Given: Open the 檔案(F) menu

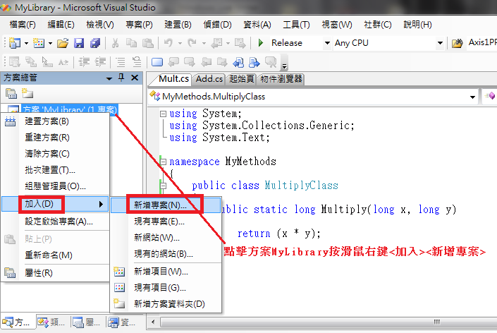Looking at the screenshot, I should (x=23, y=25).
